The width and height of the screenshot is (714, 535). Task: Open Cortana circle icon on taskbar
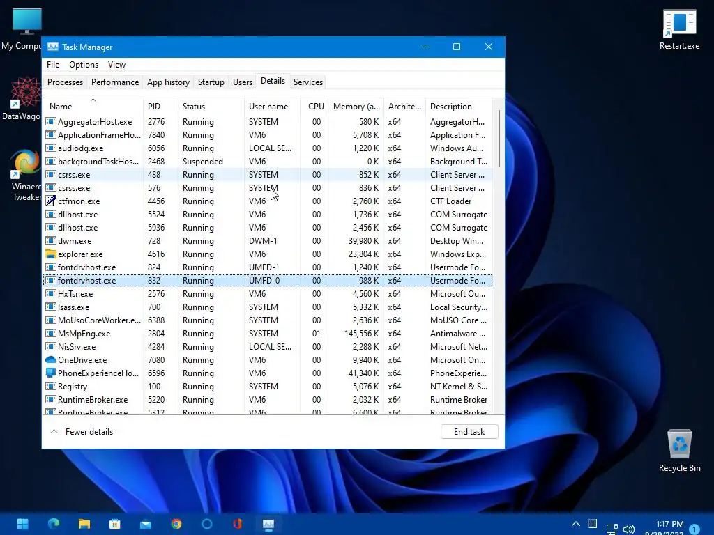[x=206, y=524]
